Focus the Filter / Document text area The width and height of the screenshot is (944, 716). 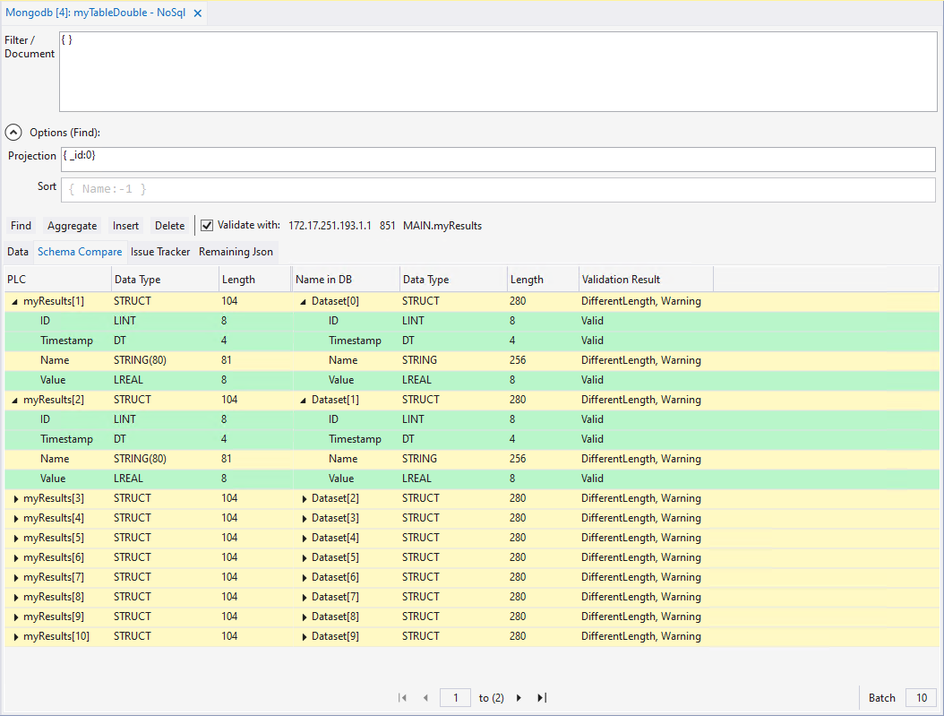(498, 71)
